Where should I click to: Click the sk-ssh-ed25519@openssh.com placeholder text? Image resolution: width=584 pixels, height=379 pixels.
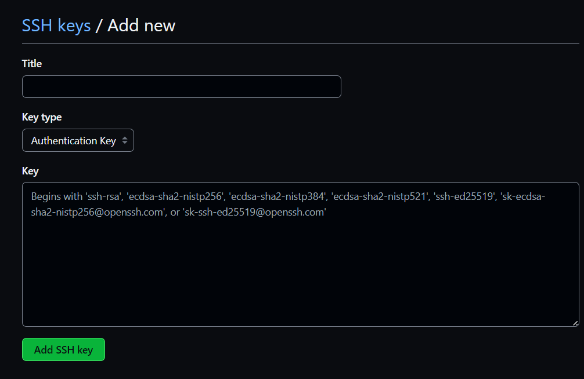point(254,213)
